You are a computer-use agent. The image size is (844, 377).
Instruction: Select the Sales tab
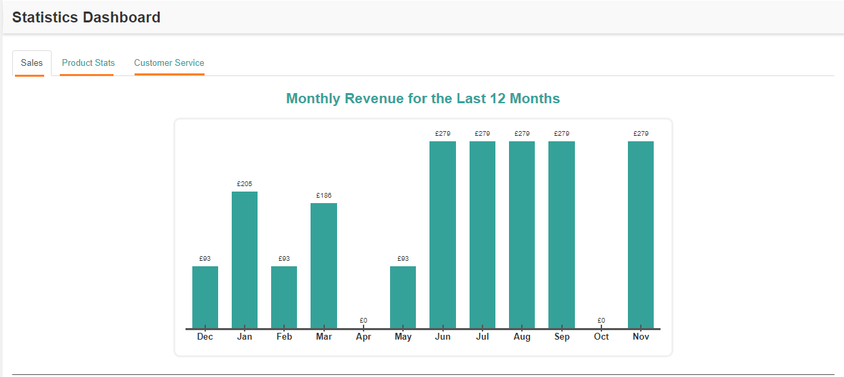(x=32, y=63)
